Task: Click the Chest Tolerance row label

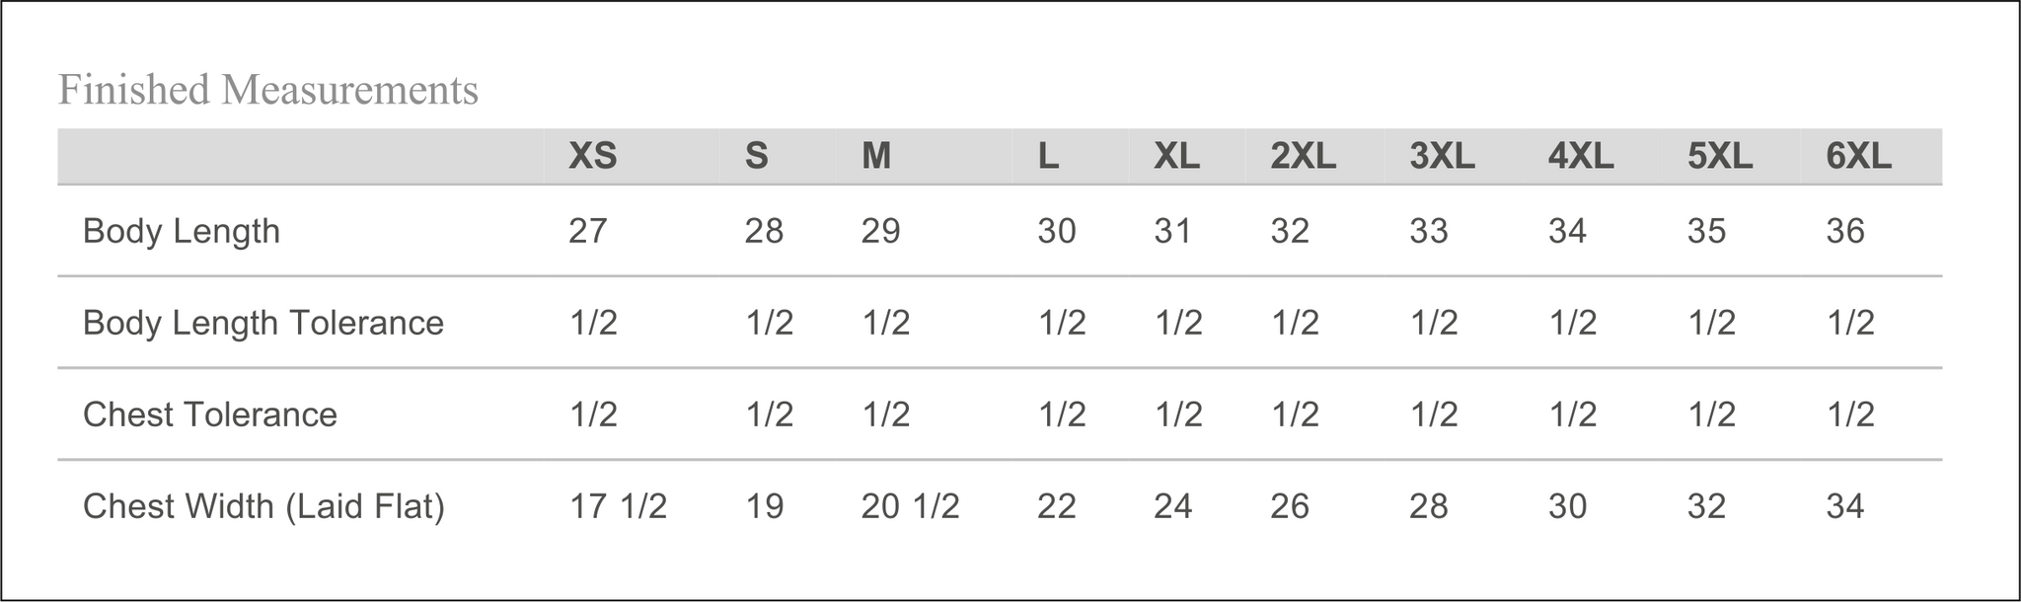Action: click(x=210, y=414)
